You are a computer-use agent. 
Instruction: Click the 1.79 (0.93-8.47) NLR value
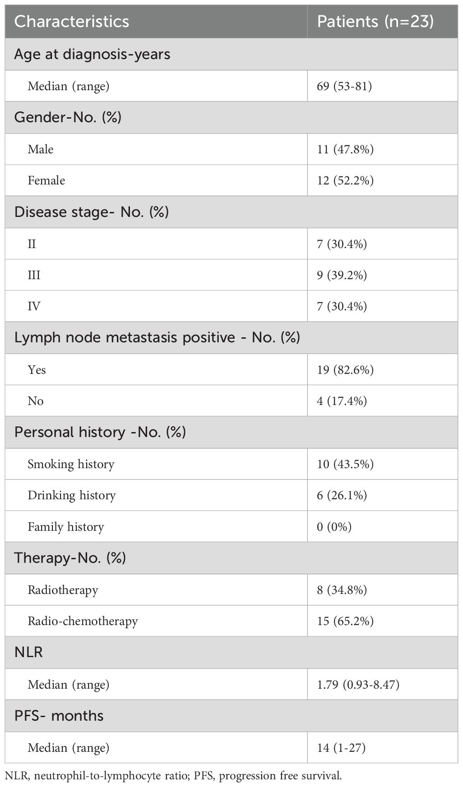point(358,684)
